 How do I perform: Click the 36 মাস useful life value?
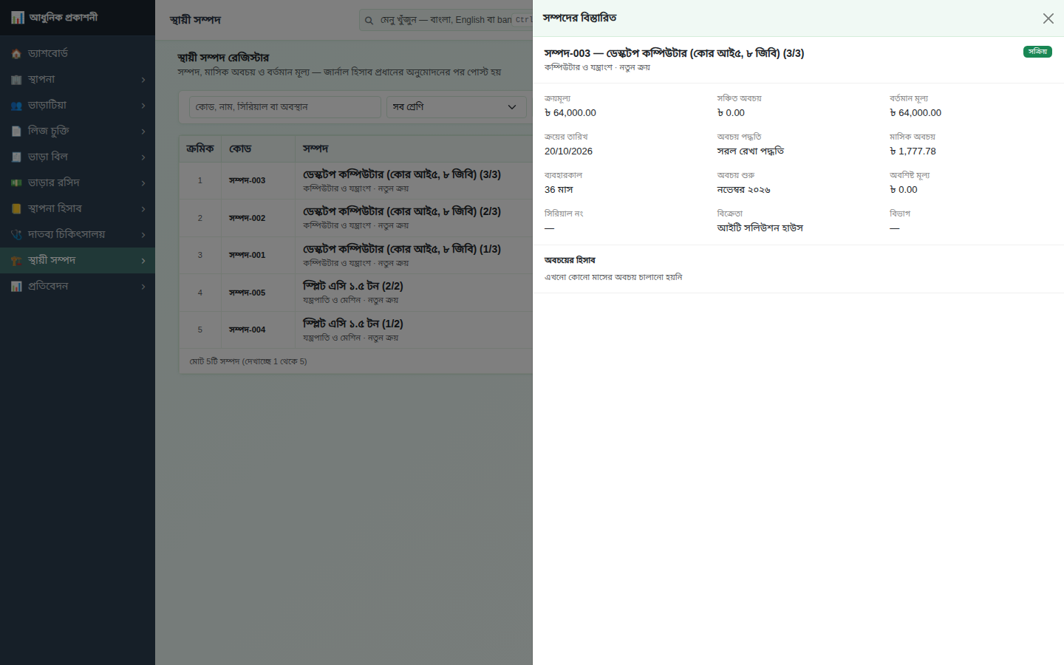point(559,190)
